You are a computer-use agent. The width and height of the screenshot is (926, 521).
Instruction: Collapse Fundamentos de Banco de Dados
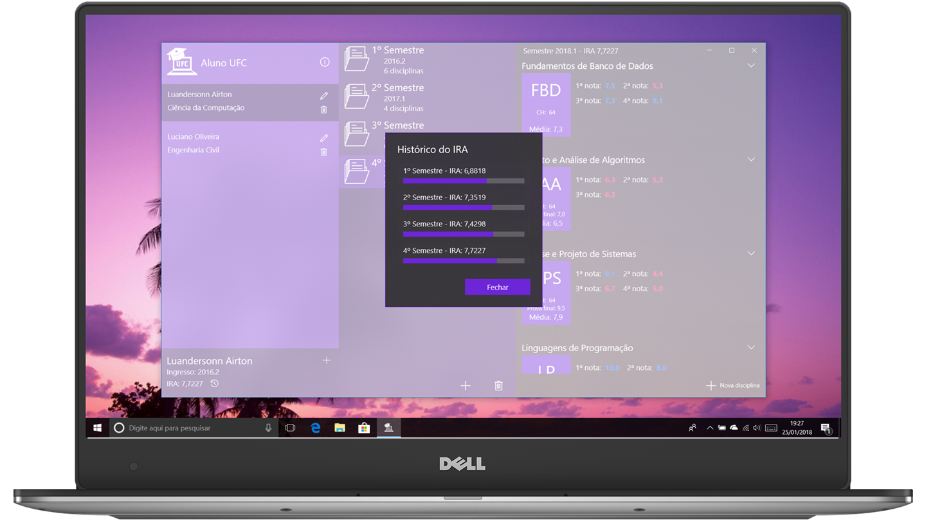tap(751, 66)
